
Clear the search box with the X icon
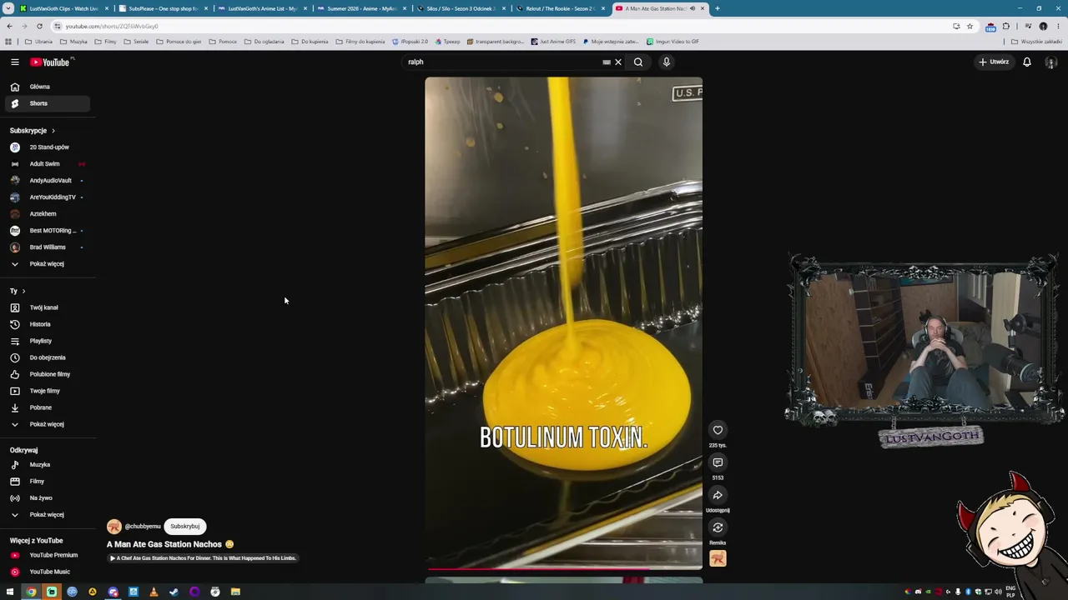(618, 62)
